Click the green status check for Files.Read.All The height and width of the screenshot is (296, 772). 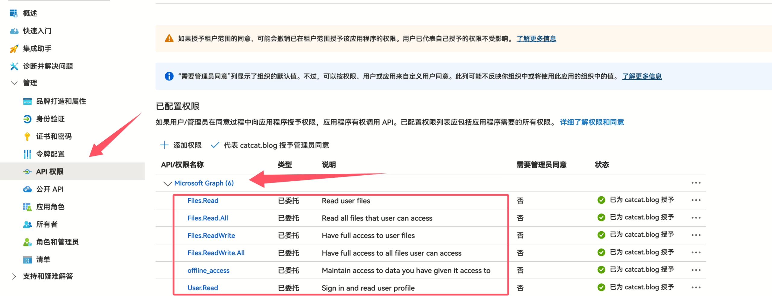click(601, 217)
